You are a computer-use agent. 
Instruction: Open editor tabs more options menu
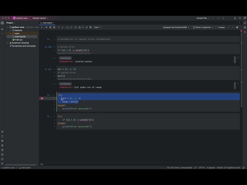pyautogui.click(x=240, y=23)
